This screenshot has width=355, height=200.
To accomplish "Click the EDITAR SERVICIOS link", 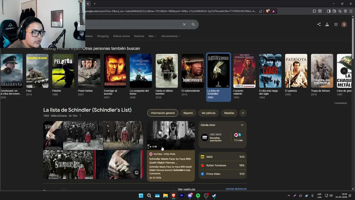I will tap(236, 189).
